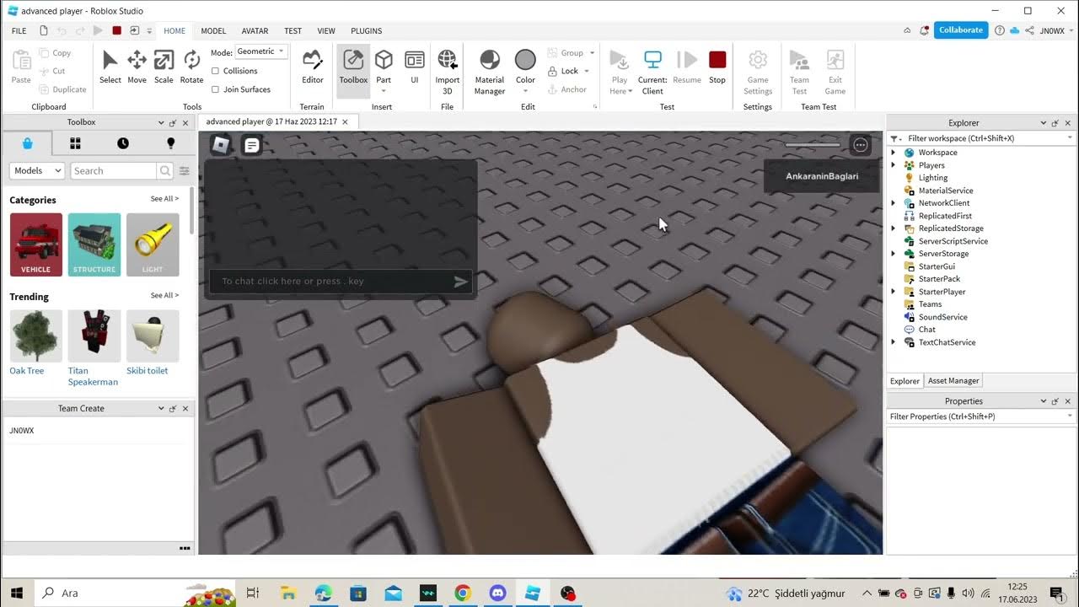Screen dimensions: 1079x607
Task: Click the Windows Start button
Action: (x=16, y=594)
